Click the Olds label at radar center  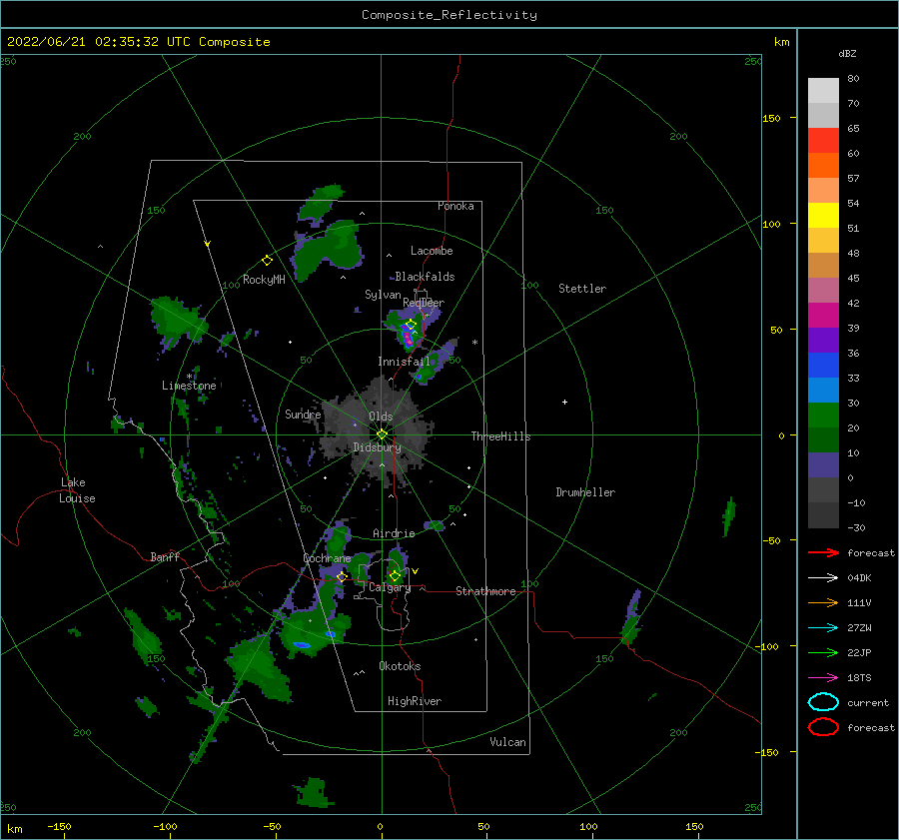click(381, 417)
